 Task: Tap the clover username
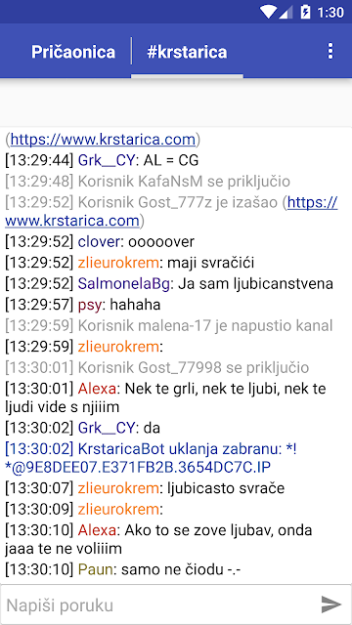pyautogui.click(x=98, y=241)
